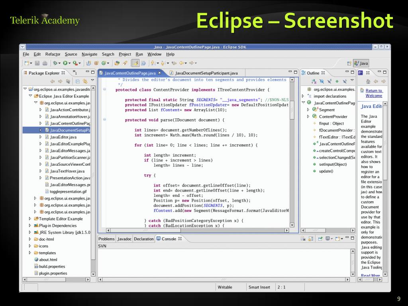The height and width of the screenshot is (306, 408).
Task: Select update() method in Outline
Action: 326,171
